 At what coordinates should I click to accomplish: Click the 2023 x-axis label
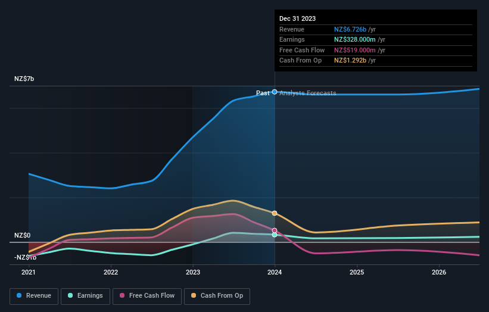click(193, 273)
